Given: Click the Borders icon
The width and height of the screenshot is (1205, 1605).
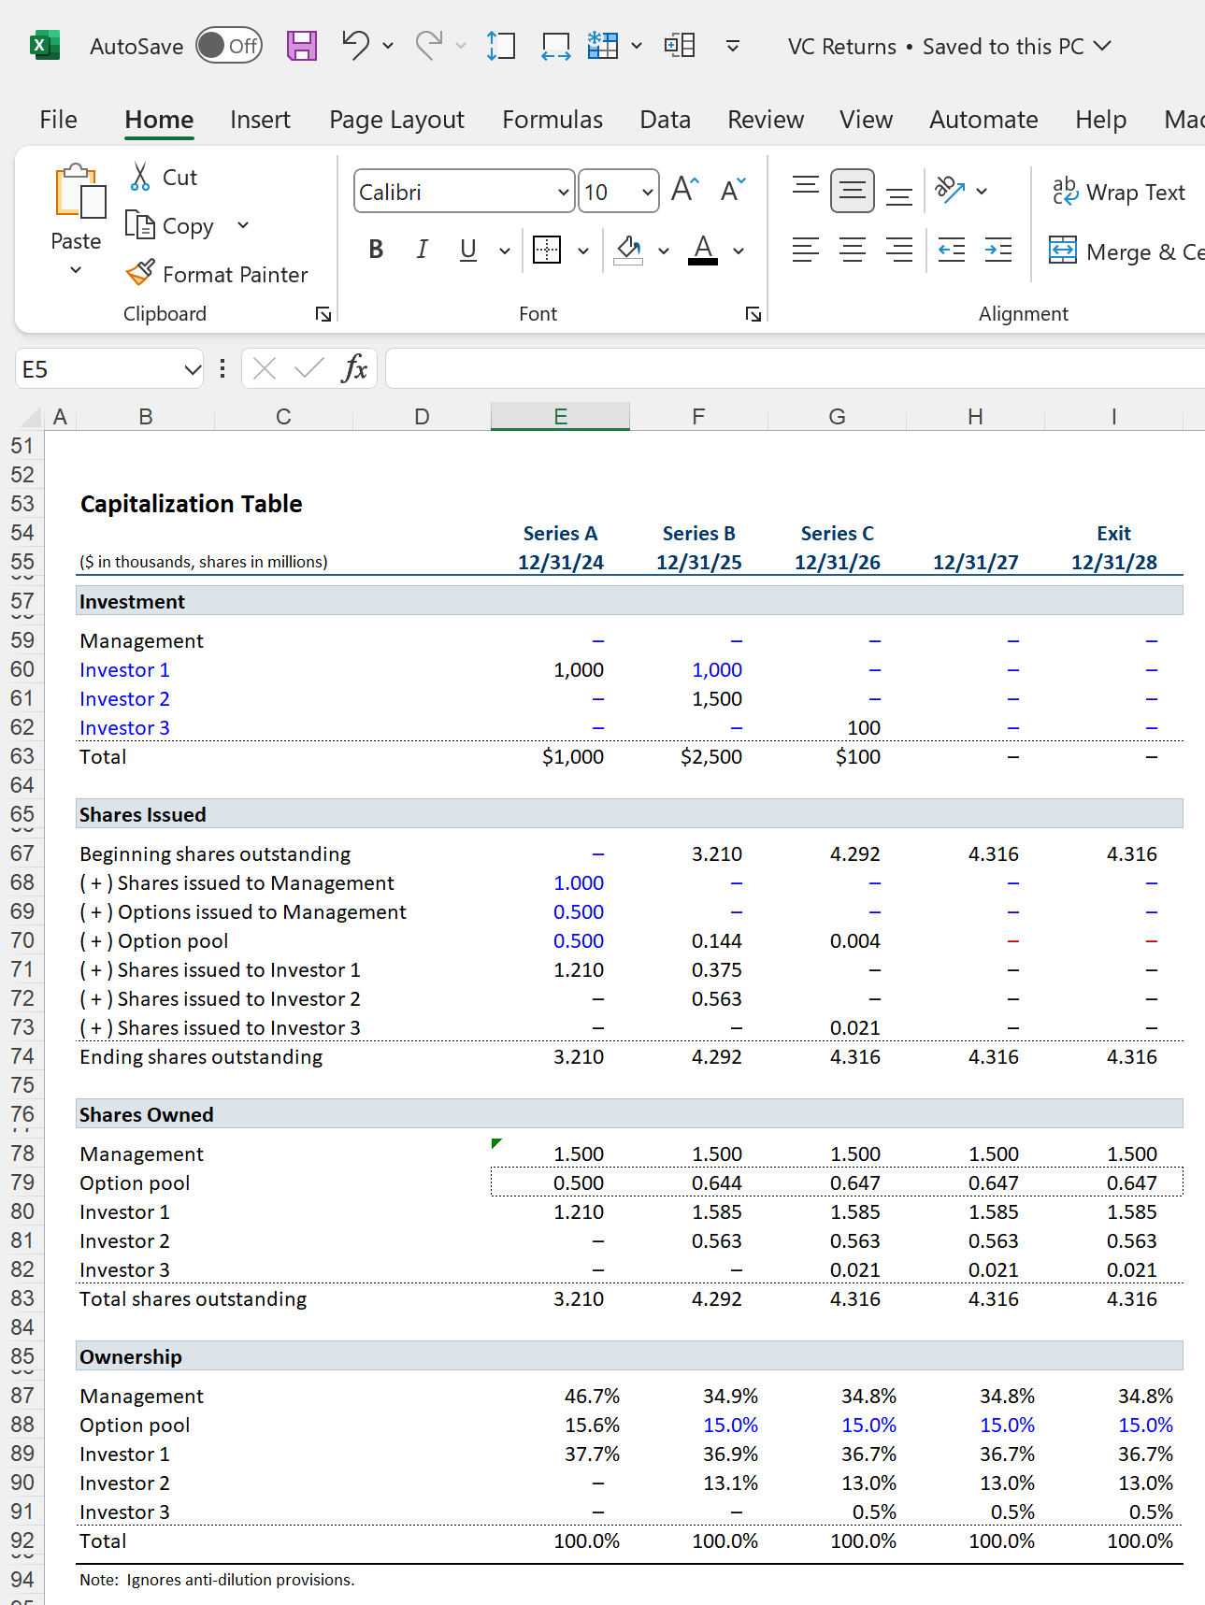Looking at the screenshot, I should pyautogui.click(x=547, y=250).
